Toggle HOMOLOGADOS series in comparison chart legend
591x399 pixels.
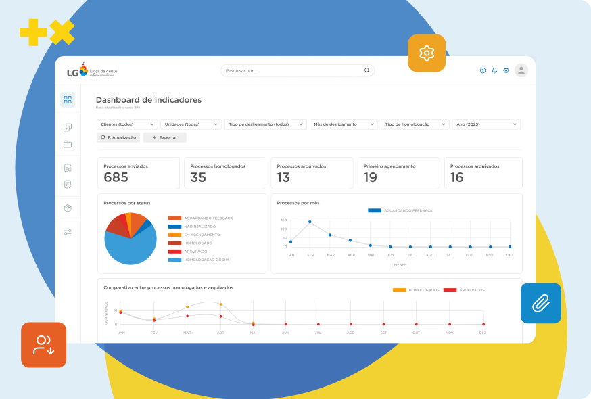coord(417,290)
